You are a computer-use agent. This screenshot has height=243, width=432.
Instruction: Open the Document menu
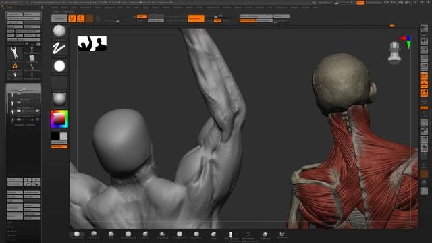(x=86, y=7)
